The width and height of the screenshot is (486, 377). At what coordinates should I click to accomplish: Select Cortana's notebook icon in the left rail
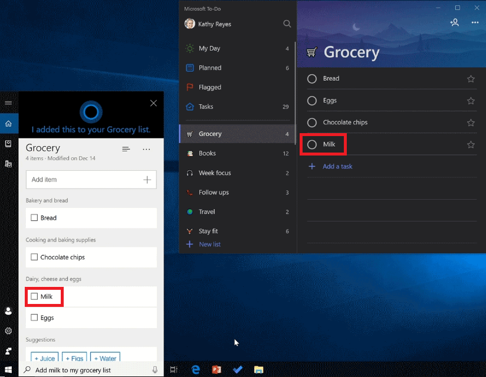pos(8,143)
